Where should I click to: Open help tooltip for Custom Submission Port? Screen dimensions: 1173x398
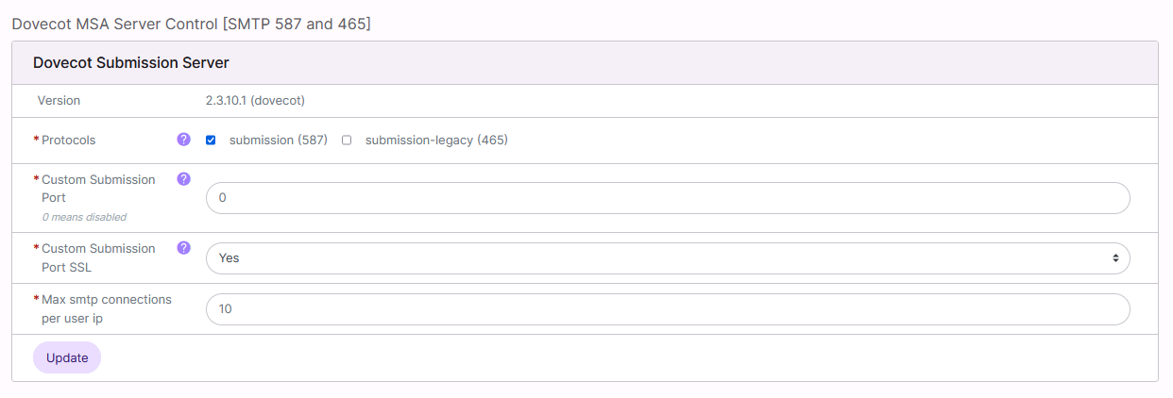184,178
